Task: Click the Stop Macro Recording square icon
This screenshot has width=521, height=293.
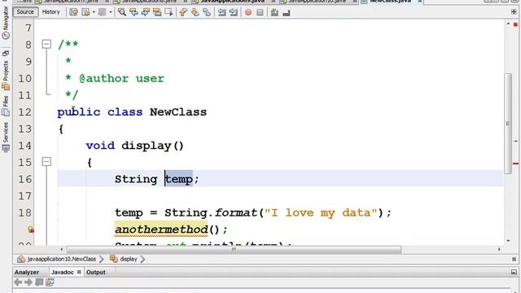Action: pos(260,13)
